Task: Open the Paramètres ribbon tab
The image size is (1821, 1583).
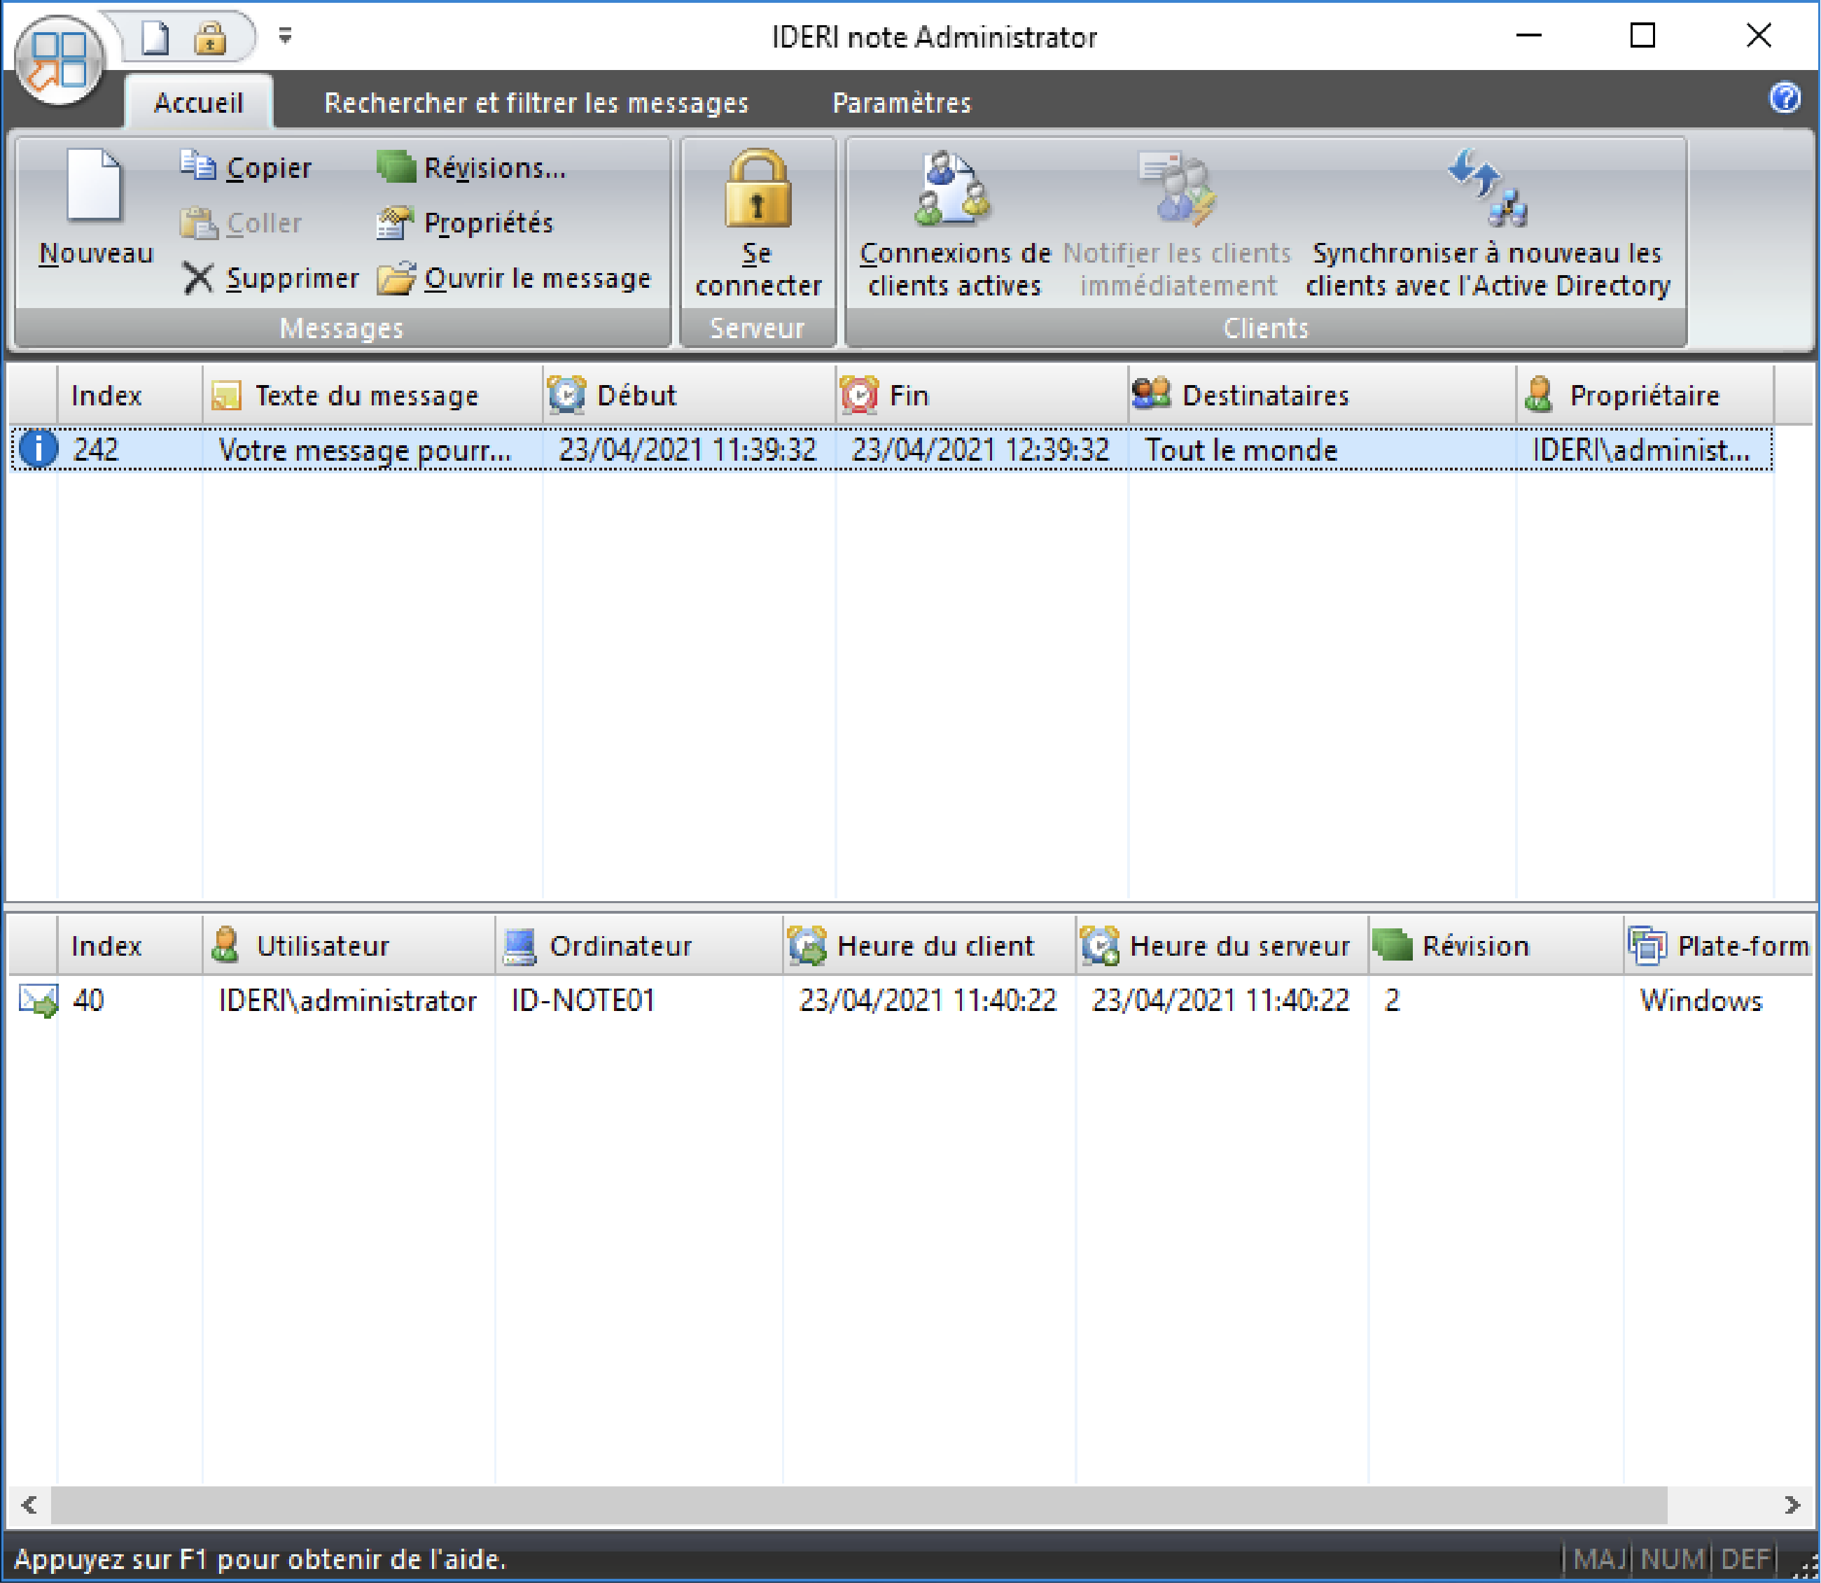Action: (902, 104)
